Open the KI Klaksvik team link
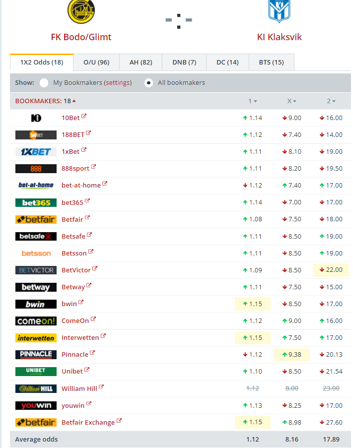353x448 pixels. pos(279,37)
